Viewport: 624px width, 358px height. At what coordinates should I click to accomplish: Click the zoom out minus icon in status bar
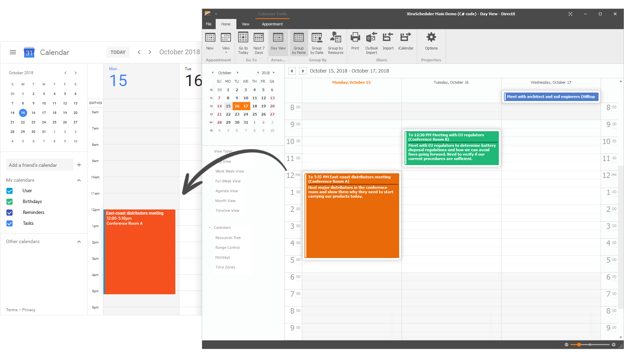(x=566, y=345)
